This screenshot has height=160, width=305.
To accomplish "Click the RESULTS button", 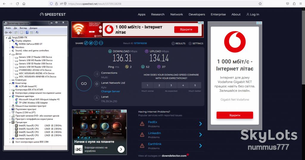I will coord(179,43).
